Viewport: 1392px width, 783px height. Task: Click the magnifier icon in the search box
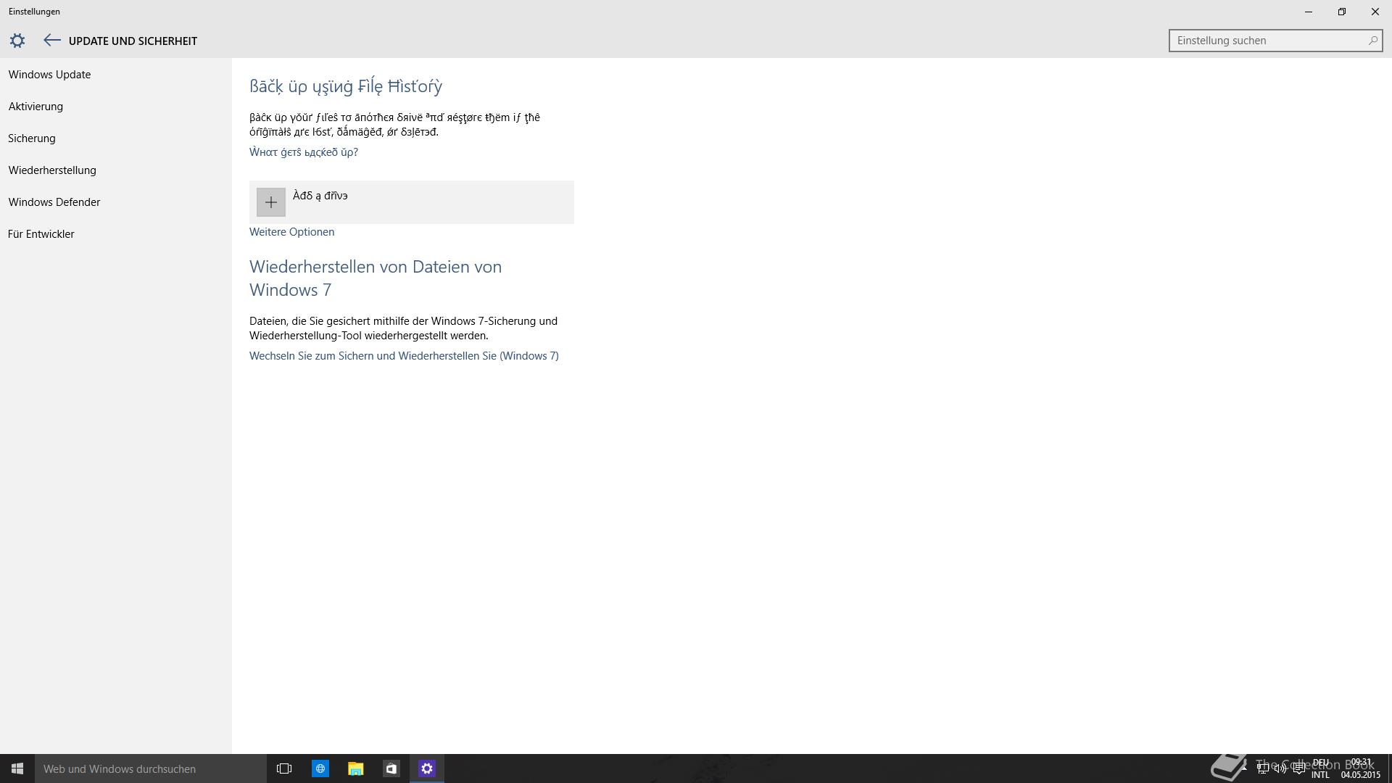pos(1372,41)
